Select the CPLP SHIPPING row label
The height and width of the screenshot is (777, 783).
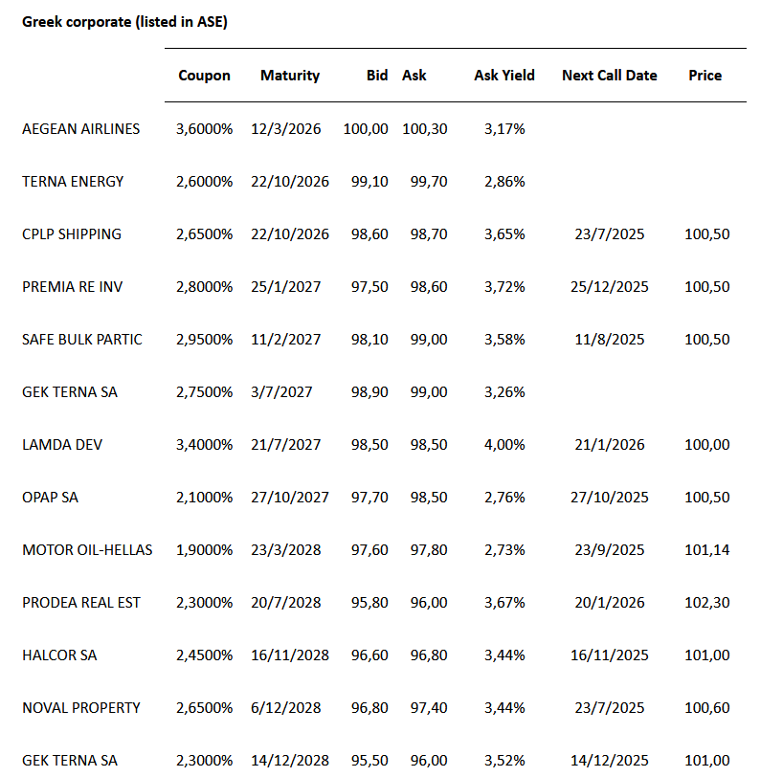(x=72, y=234)
